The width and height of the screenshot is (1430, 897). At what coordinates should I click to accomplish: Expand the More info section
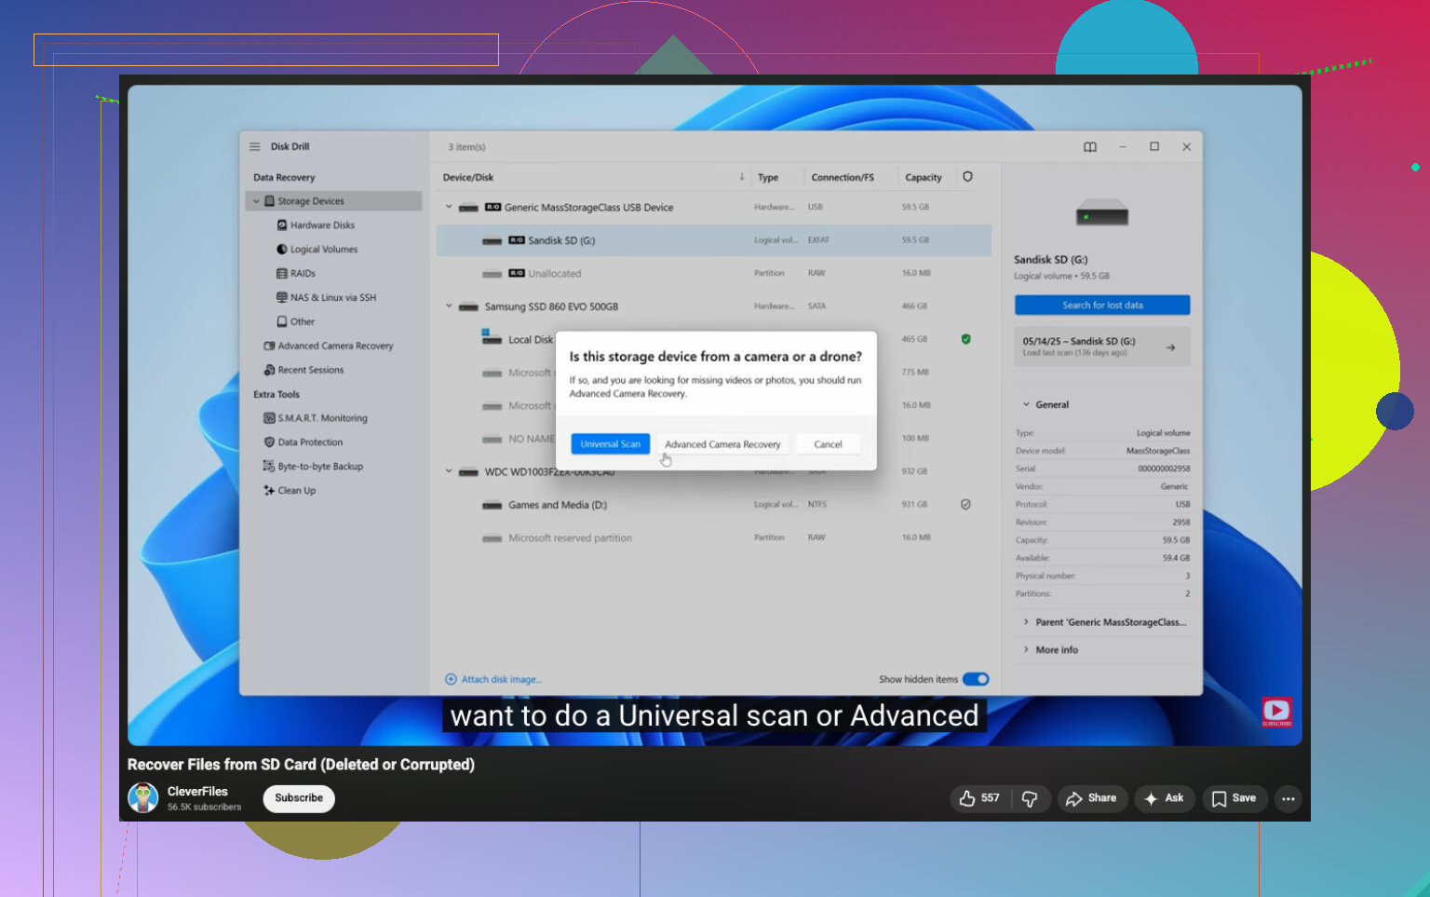pos(1027,650)
